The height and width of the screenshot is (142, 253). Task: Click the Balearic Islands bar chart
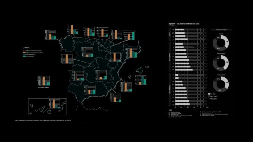[x=141, y=80]
